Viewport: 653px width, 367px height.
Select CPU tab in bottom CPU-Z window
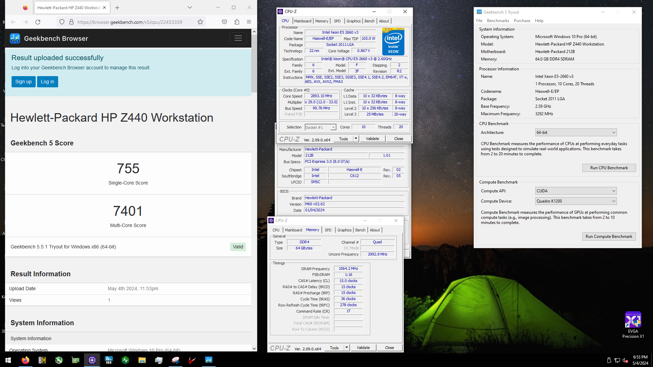pos(276,230)
